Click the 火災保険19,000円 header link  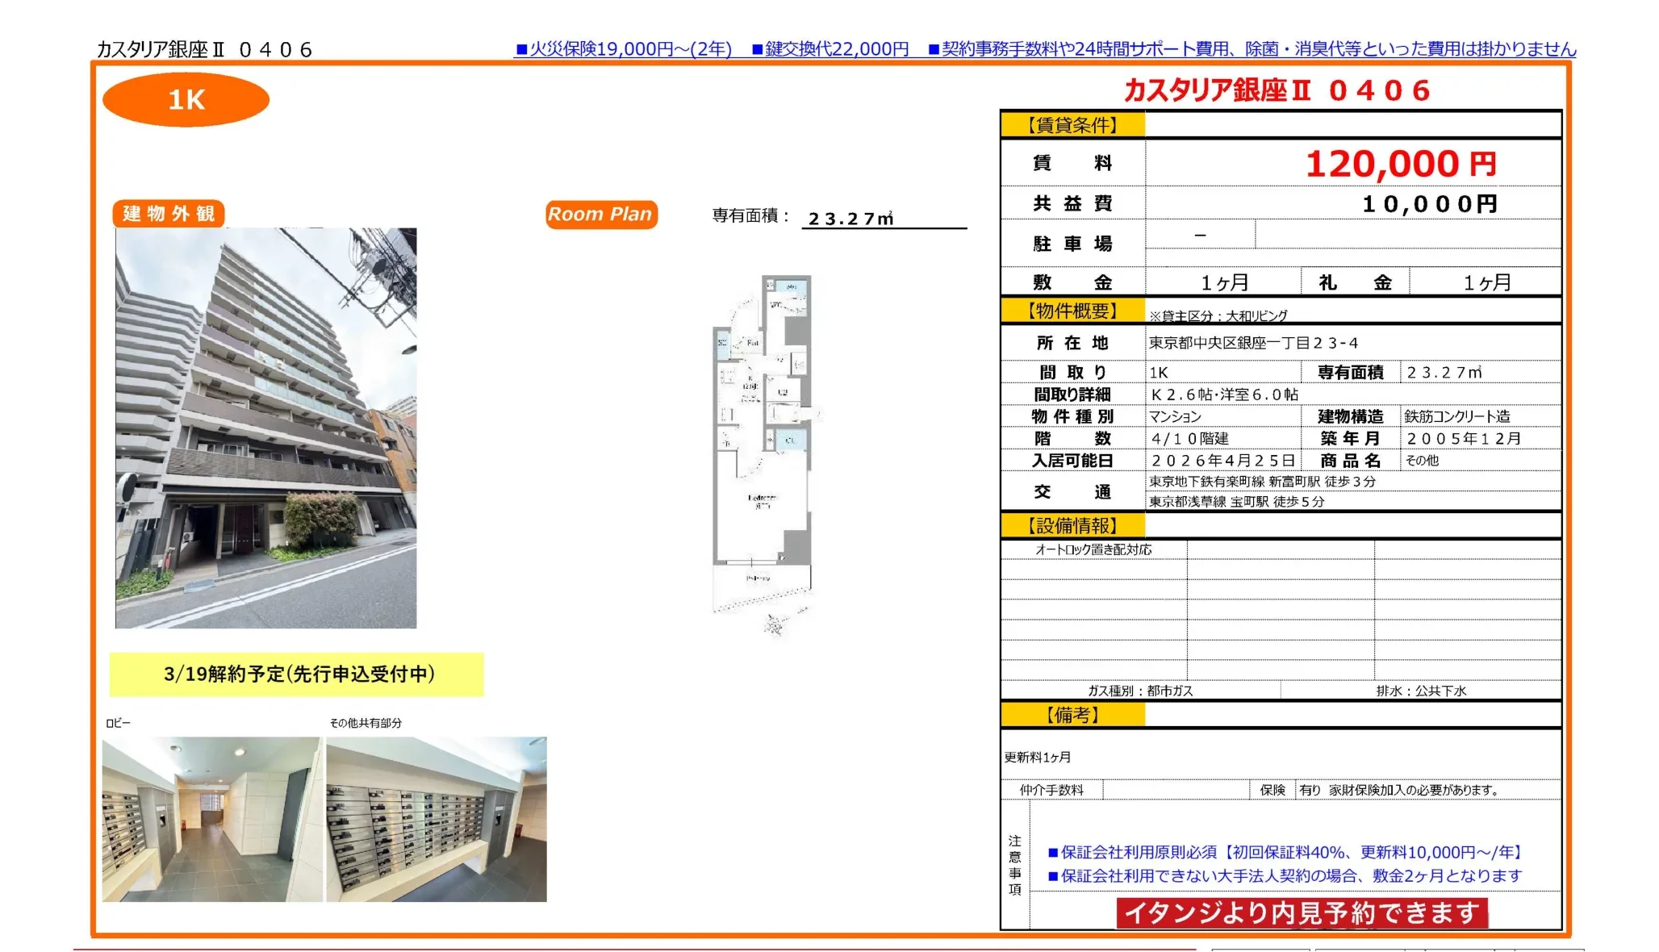click(623, 49)
